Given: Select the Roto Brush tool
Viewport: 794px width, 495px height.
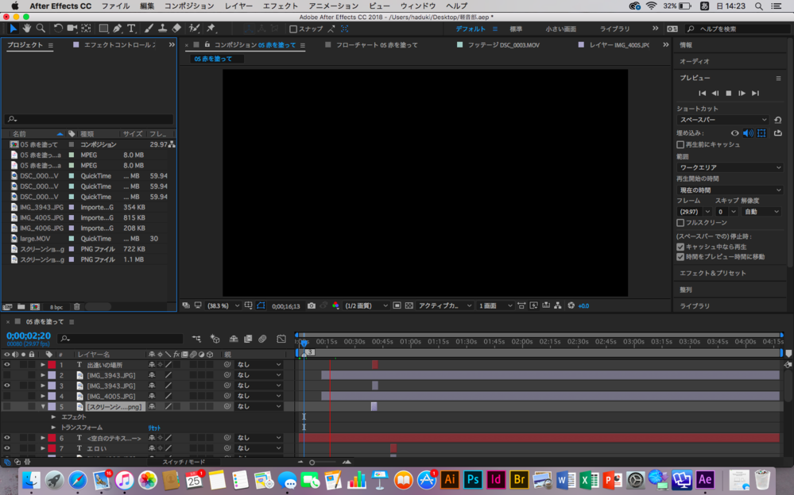Looking at the screenshot, I should 194,29.
